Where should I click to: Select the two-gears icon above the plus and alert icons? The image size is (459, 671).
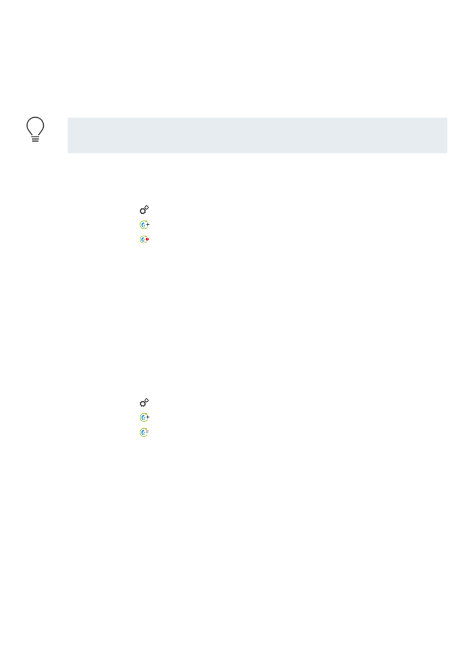[x=144, y=210]
